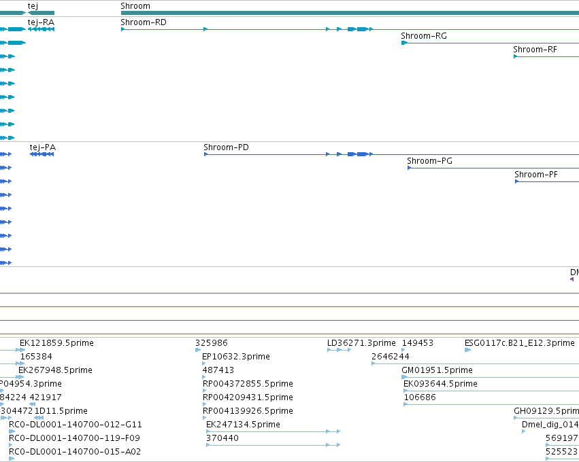Select EST feature 2646244
Viewport: 579px width, 462px height.
[x=391, y=357]
